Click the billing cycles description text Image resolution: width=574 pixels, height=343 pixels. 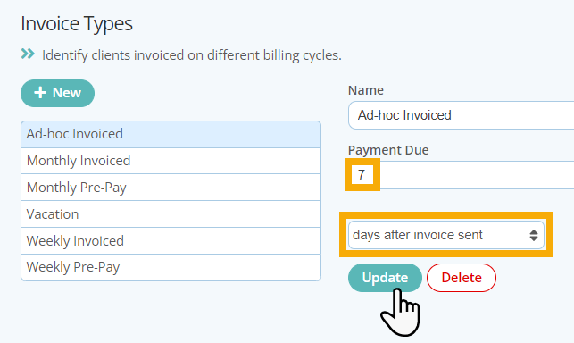(192, 55)
